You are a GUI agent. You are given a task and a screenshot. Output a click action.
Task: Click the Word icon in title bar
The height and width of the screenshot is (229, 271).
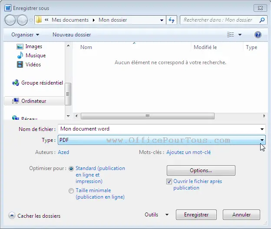coord(8,8)
